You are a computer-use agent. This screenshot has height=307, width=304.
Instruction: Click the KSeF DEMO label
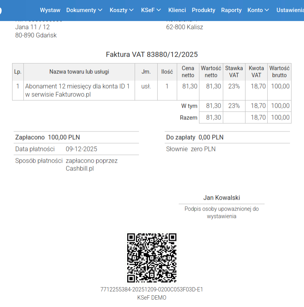click(152, 298)
